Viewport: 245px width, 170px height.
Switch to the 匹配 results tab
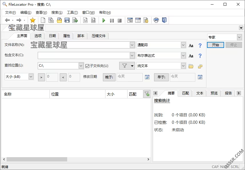(x=185, y=93)
